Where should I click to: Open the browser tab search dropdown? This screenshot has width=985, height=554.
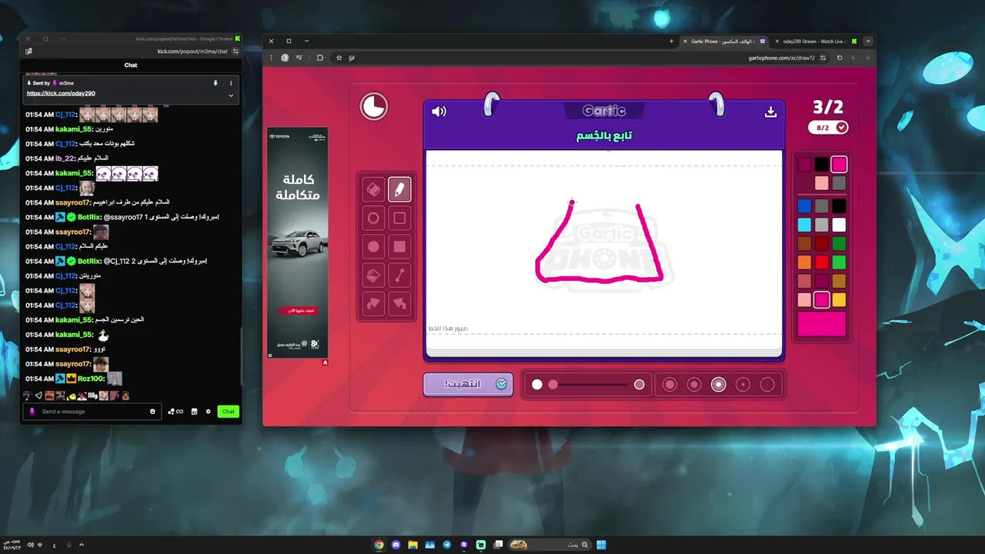coord(868,41)
